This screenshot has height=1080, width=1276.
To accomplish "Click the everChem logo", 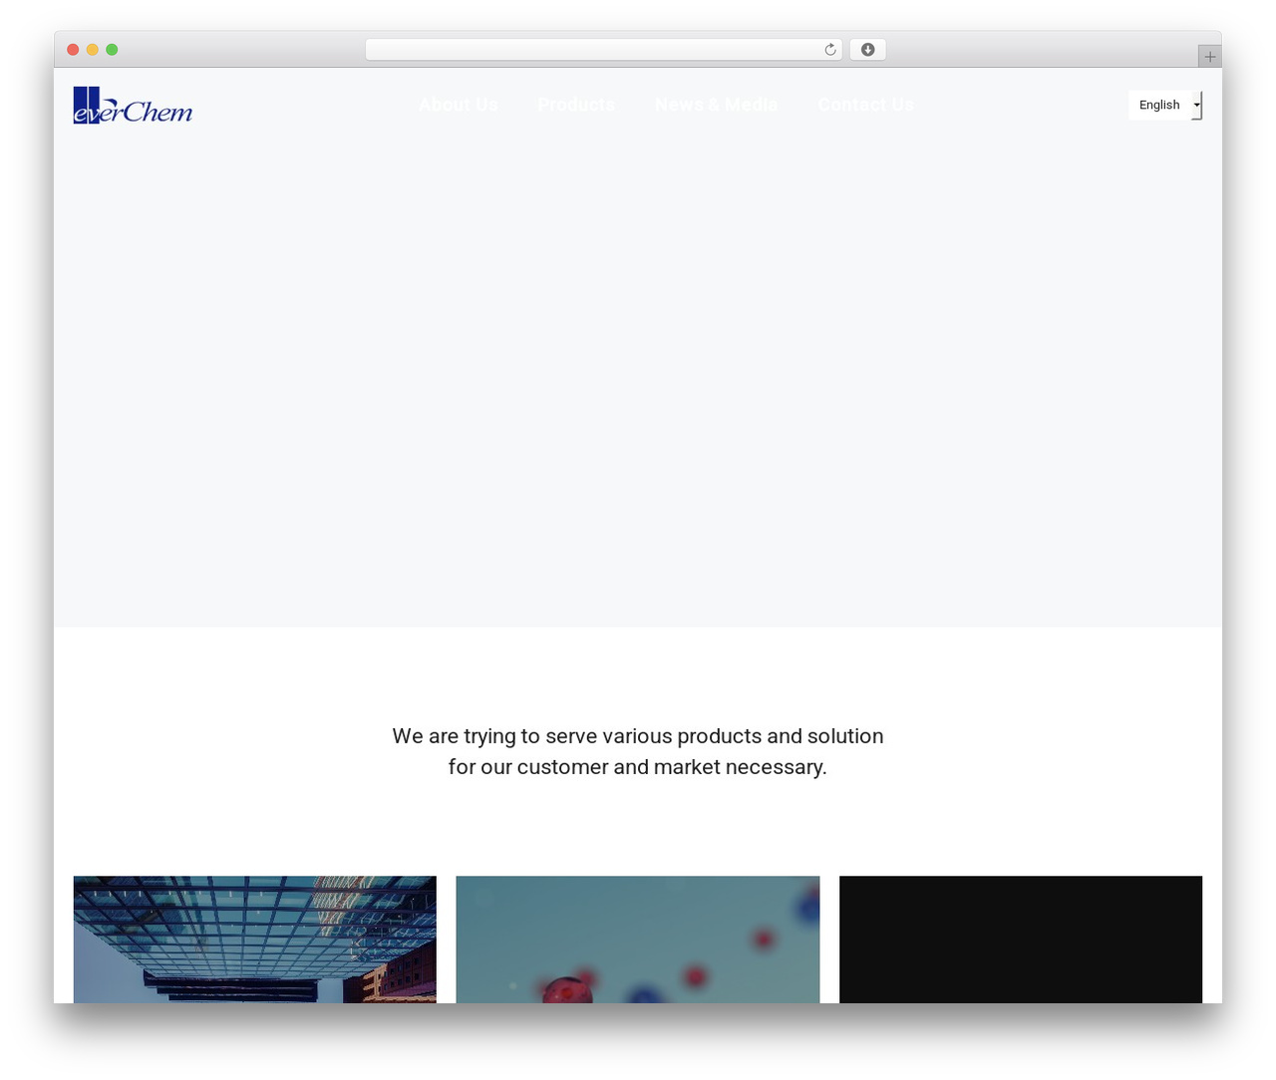I will coord(133,106).
